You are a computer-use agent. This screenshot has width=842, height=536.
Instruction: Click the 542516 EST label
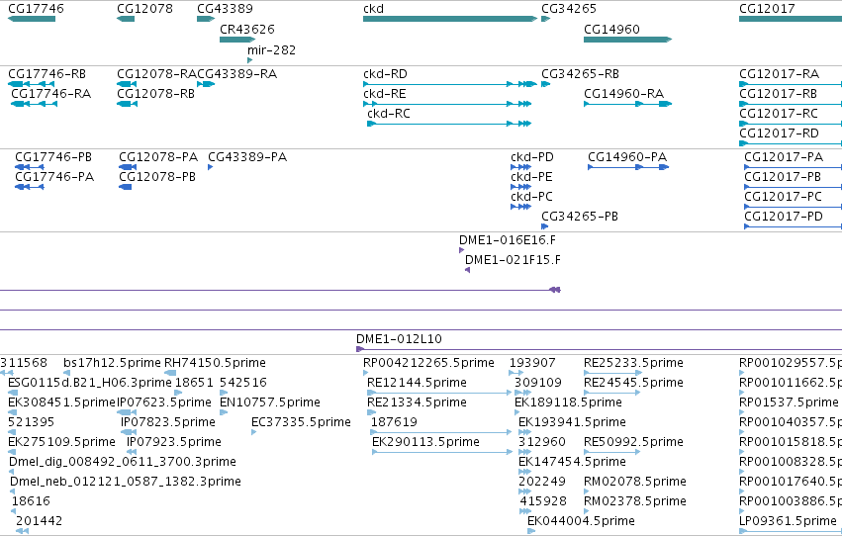[243, 383]
